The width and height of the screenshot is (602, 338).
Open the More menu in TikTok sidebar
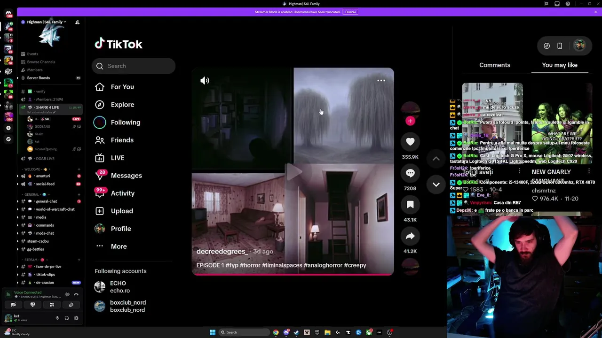tap(119, 246)
